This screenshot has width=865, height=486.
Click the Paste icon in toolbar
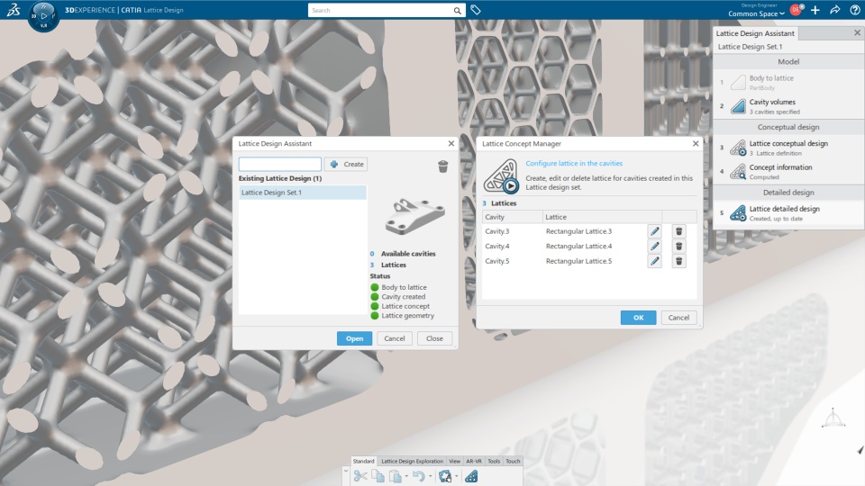[x=396, y=476]
